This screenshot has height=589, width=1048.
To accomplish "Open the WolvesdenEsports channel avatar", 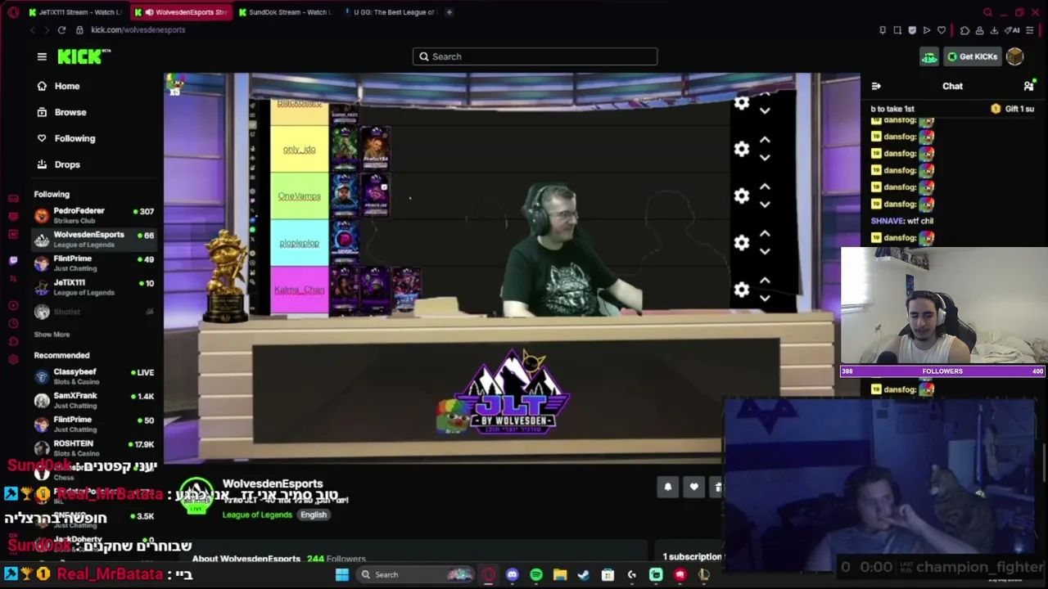I will (x=196, y=495).
